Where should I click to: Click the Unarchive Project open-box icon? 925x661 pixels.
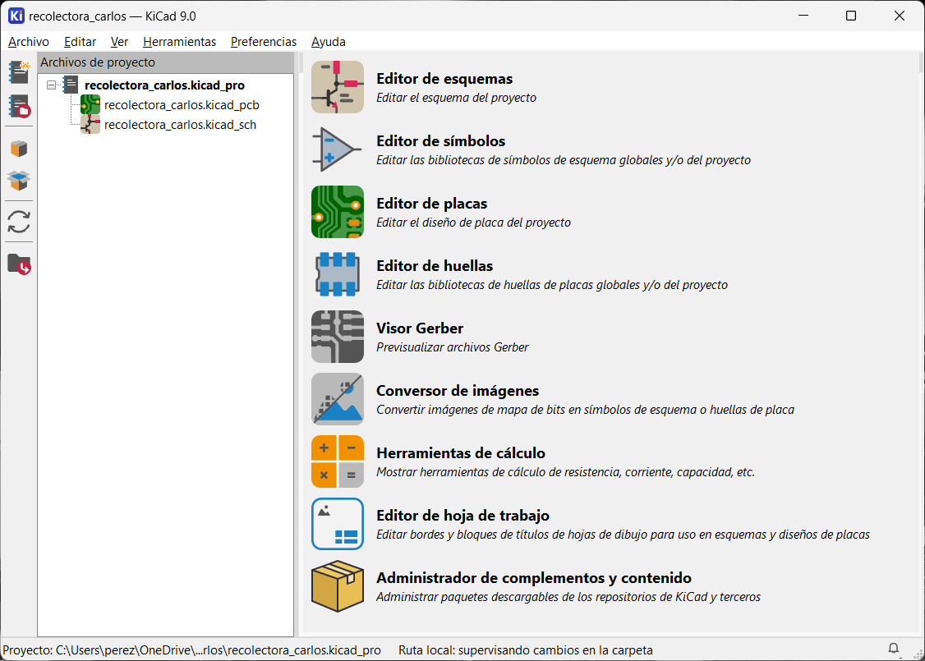[19, 181]
